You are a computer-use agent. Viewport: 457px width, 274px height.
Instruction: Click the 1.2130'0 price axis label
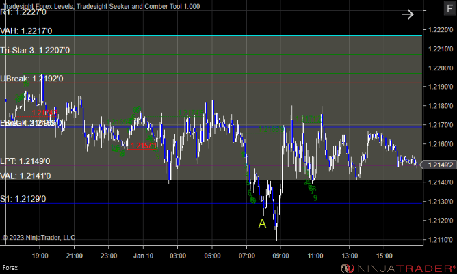pos(441,202)
